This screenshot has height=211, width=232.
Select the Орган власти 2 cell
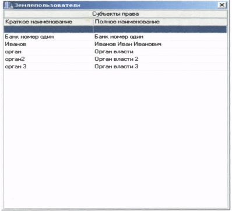160,59
